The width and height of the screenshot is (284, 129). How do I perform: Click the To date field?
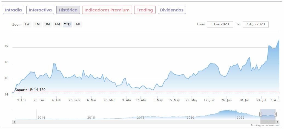[x=255, y=24]
